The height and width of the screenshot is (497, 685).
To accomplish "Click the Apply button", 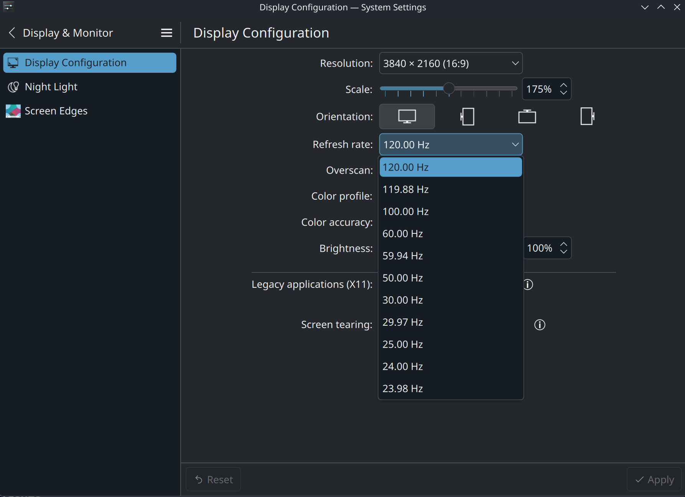I will click(x=654, y=479).
